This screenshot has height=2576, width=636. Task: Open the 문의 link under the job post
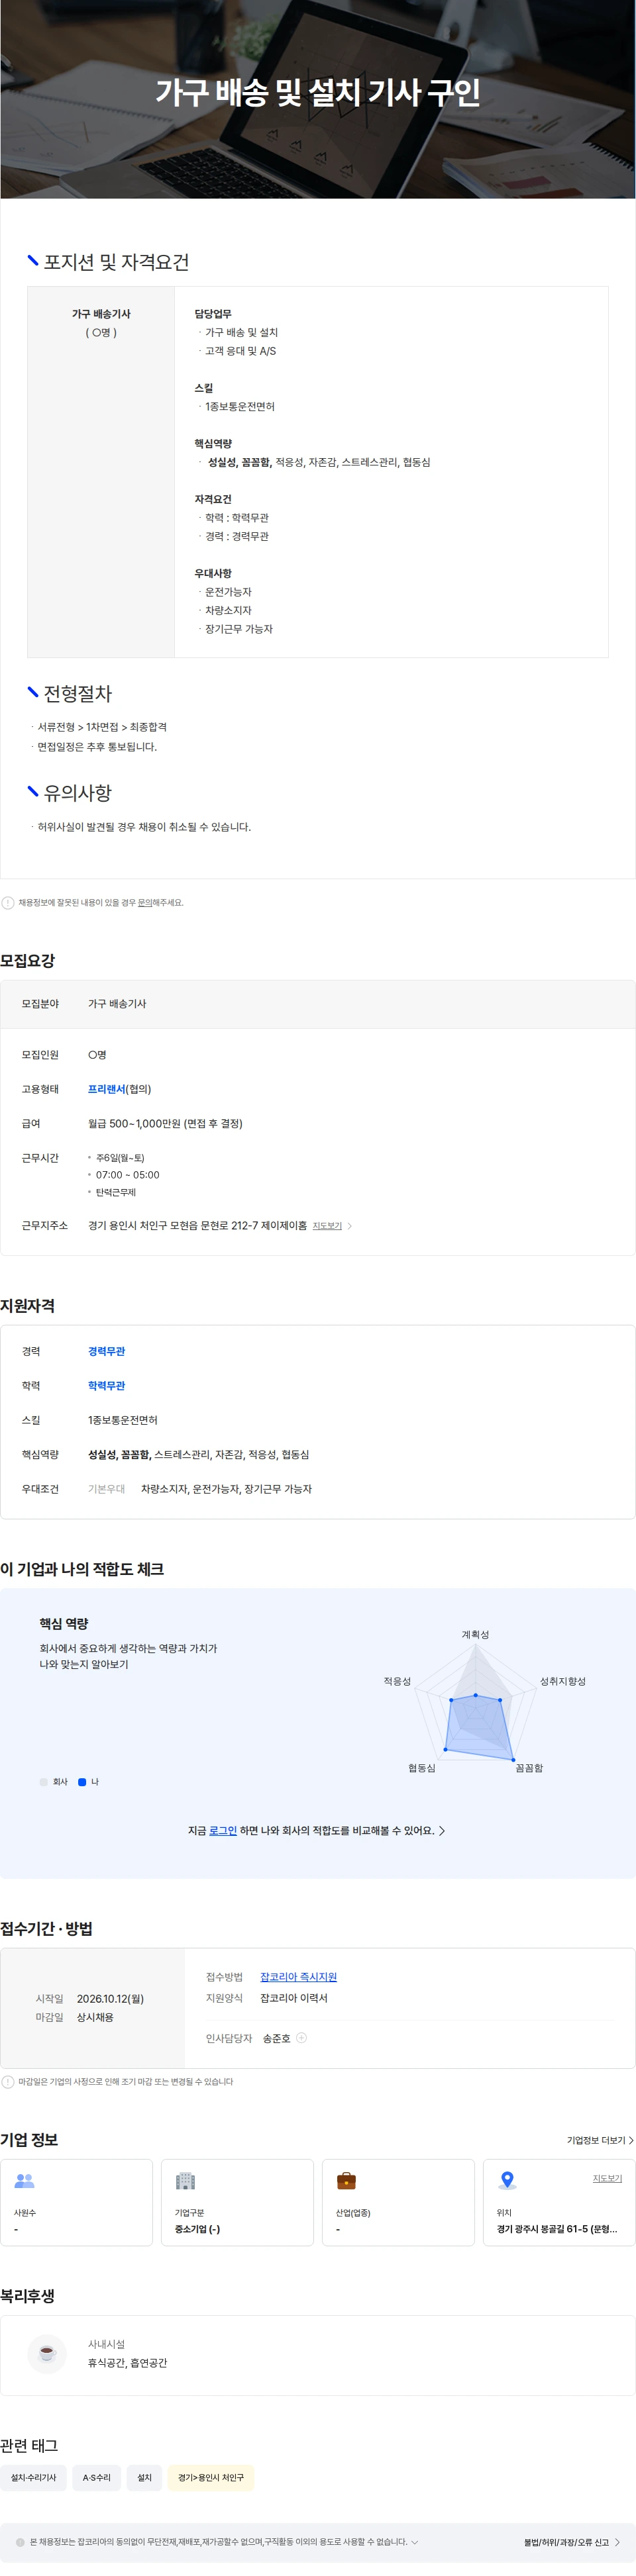tap(145, 902)
